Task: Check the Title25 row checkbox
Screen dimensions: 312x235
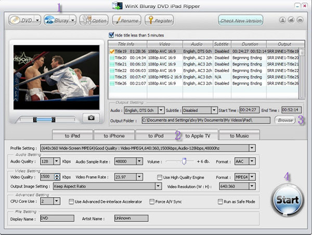Action: [x=112, y=77]
